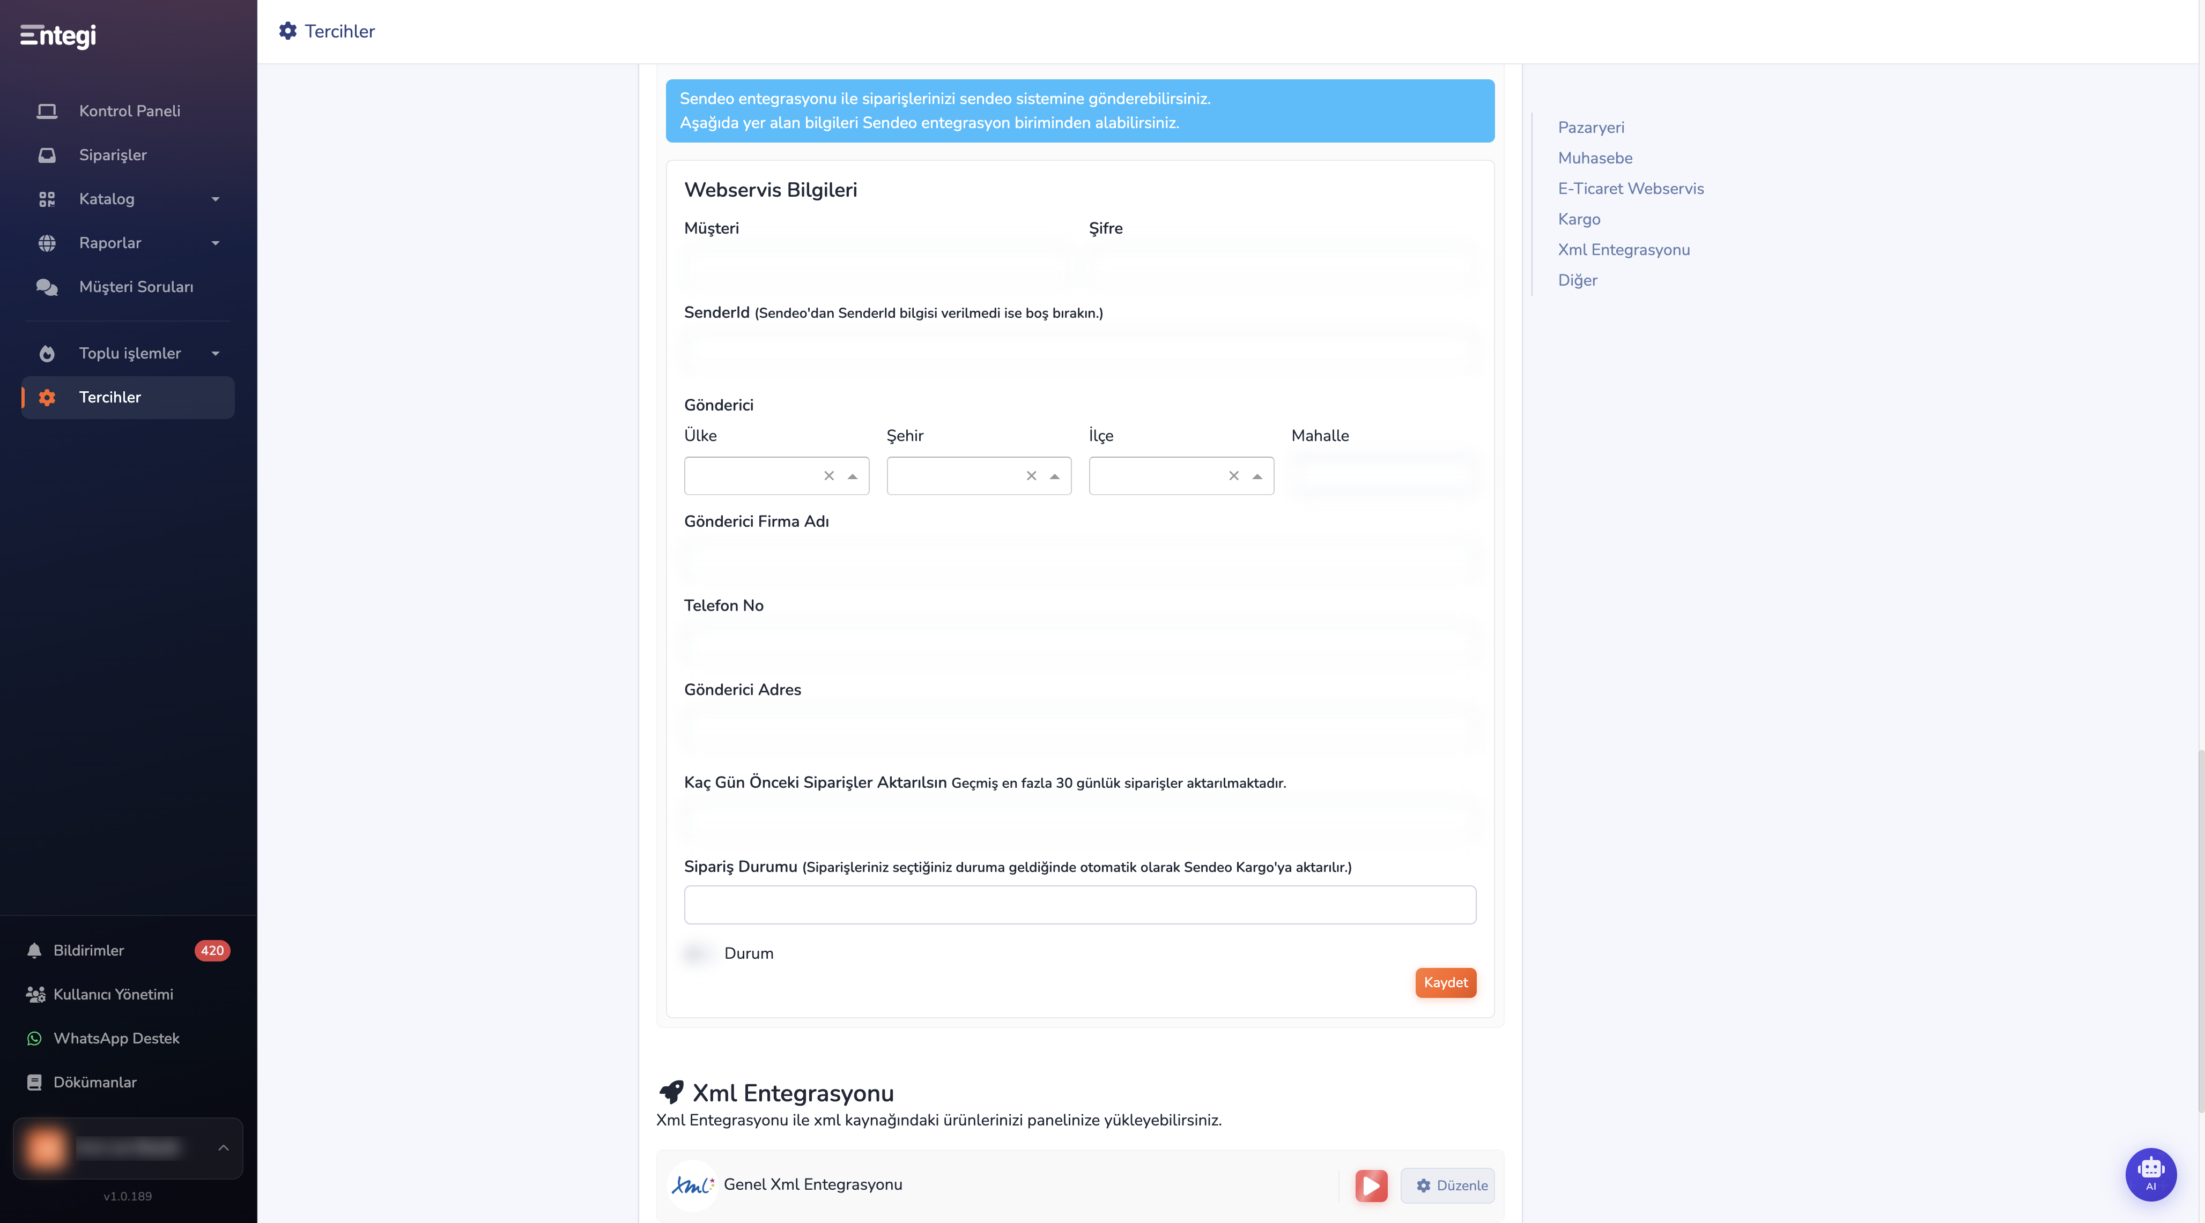2205x1223 pixels.
Task: Go to Siparişler in the sidebar
Action: [128, 155]
